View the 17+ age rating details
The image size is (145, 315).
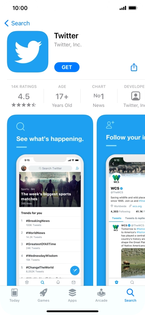click(x=62, y=96)
